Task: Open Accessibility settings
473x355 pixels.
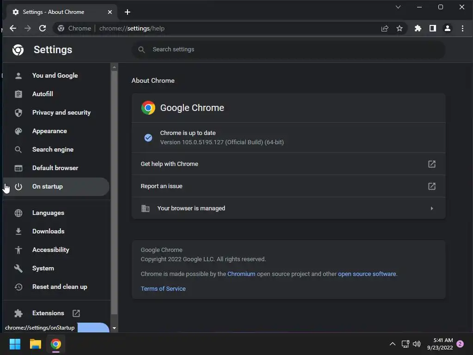Action: (56, 250)
